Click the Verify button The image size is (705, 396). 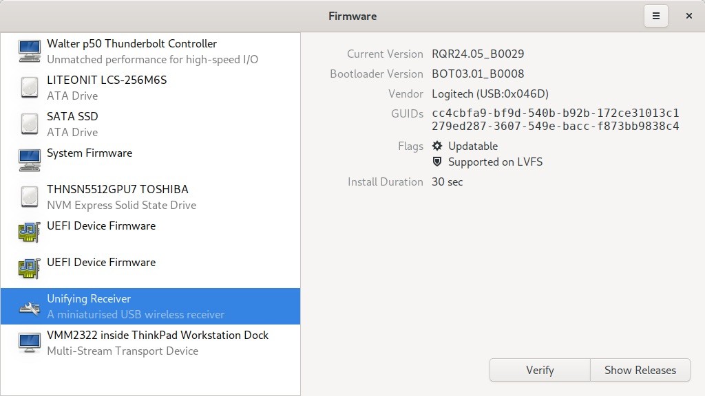[x=540, y=370]
